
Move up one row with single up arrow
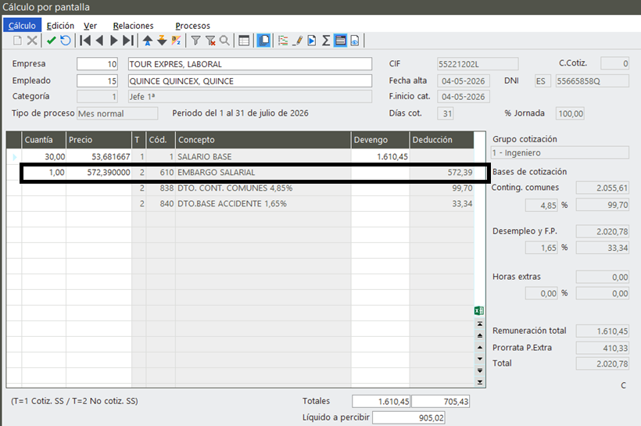(480, 347)
